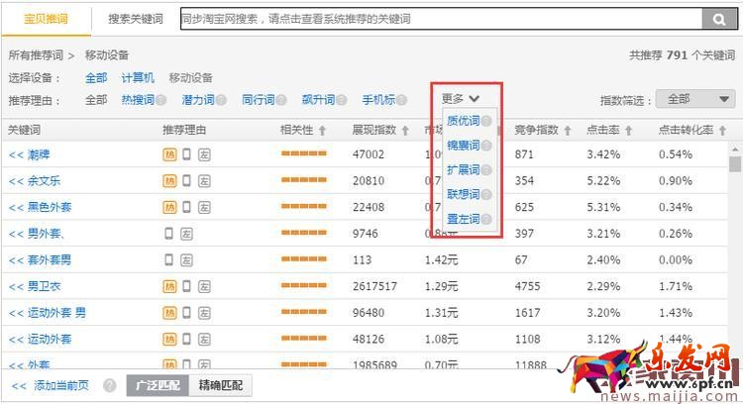Add keyword 男卫衣
The image size is (743, 404).
35,286
